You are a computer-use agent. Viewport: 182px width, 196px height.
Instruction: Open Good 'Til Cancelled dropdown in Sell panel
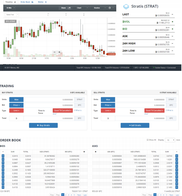(154, 111)
